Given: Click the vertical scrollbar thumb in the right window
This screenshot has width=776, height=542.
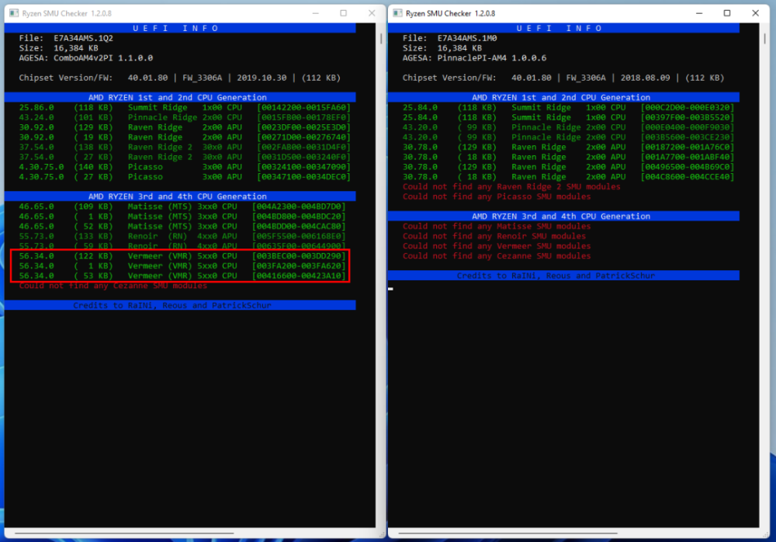Looking at the screenshot, I should pyautogui.click(x=764, y=38).
